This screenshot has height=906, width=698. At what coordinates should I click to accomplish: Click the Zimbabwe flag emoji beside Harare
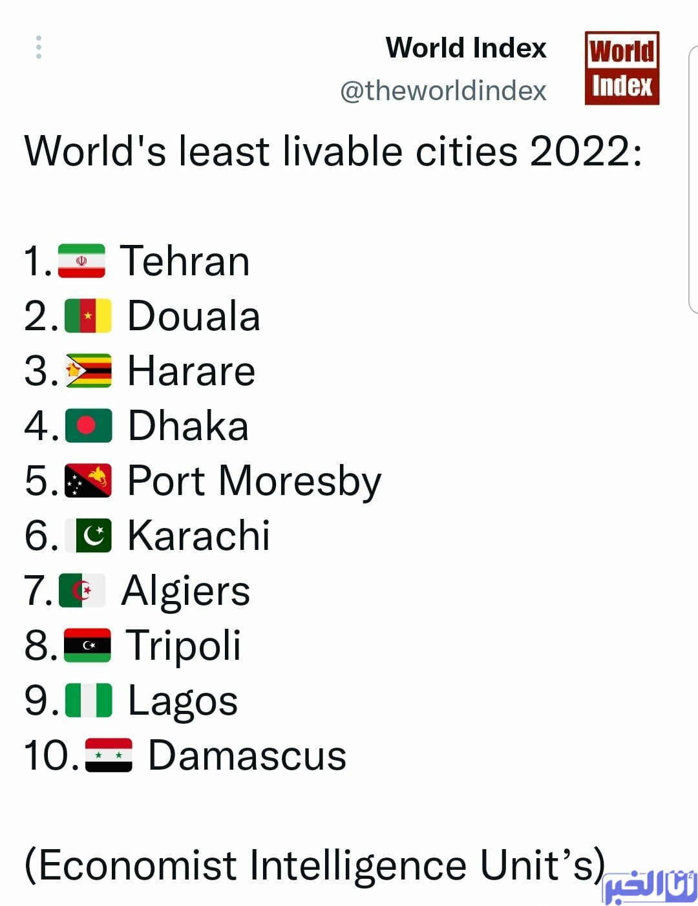[x=89, y=371]
